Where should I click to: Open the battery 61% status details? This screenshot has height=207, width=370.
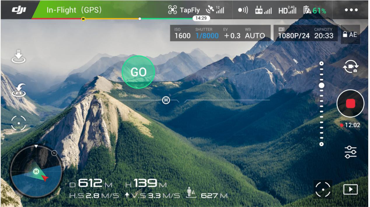(x=315, y=11)
